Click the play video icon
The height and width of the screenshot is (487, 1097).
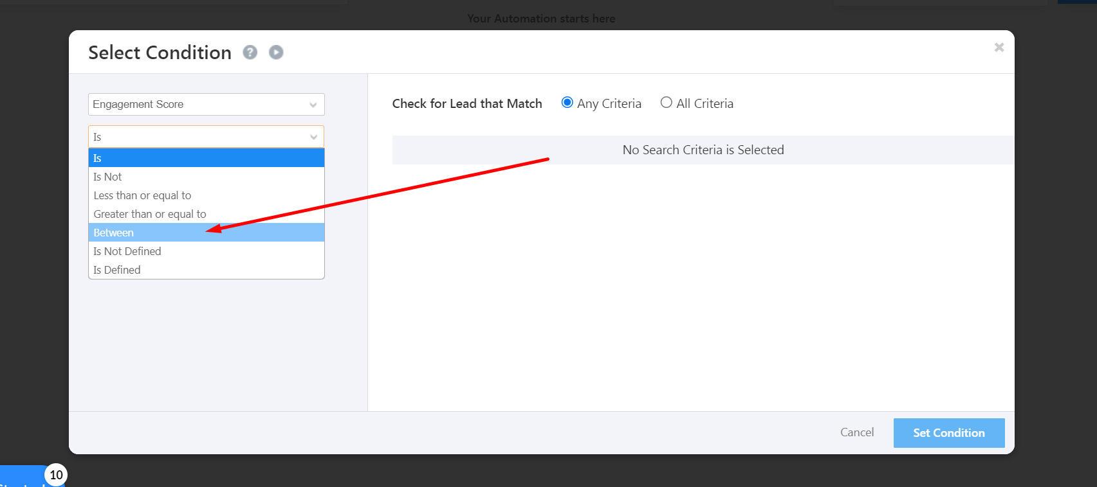click(x=276, y=53)
